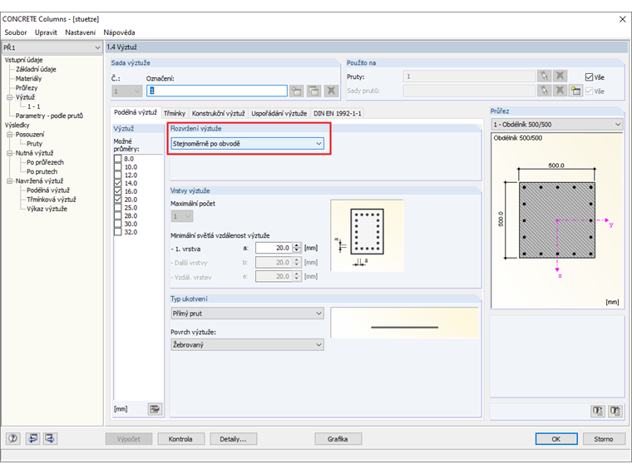Click the Pruty members input field
632x474 pixels.
click(x=469, y=77)
